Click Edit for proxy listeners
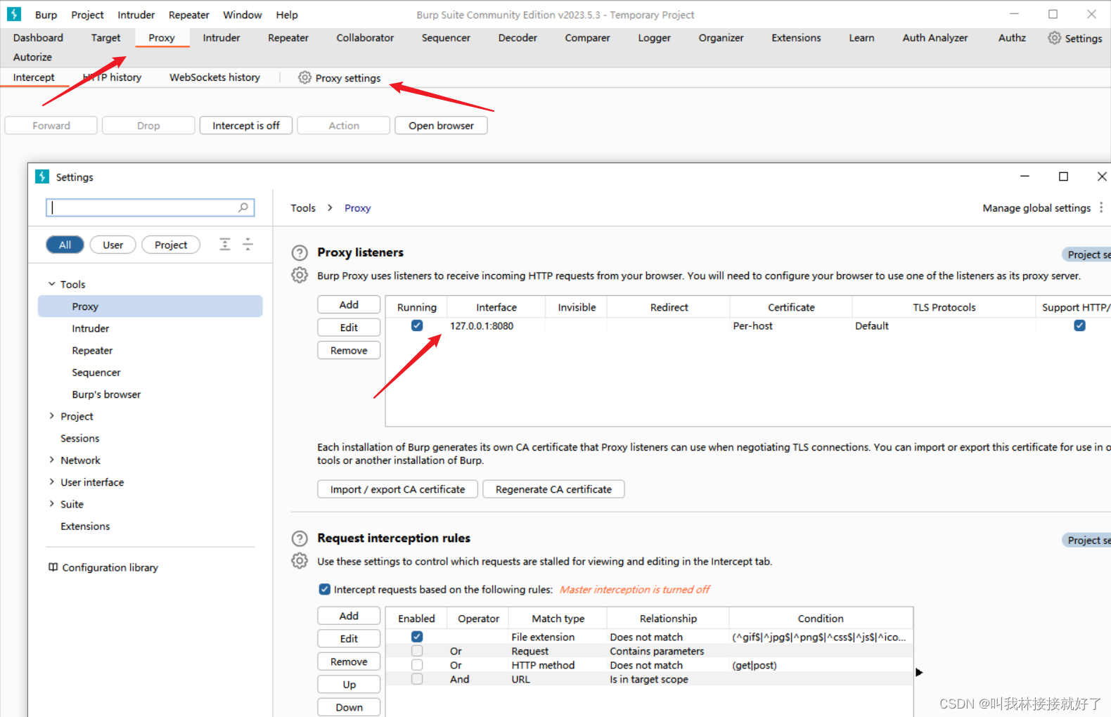Viewport: 1111px width, 717px height. (x=349, y=328)
